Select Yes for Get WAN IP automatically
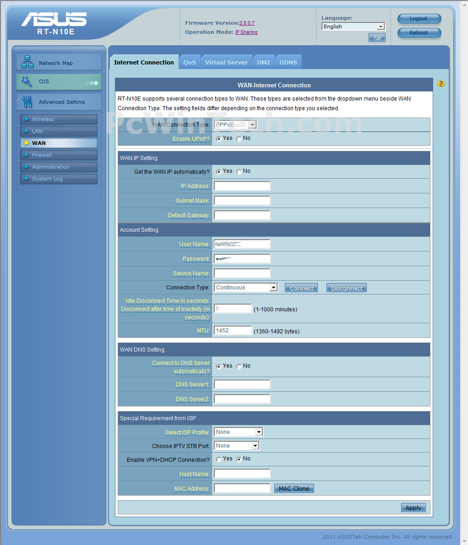The image size is (468, 545). click(x=219, y=172)
